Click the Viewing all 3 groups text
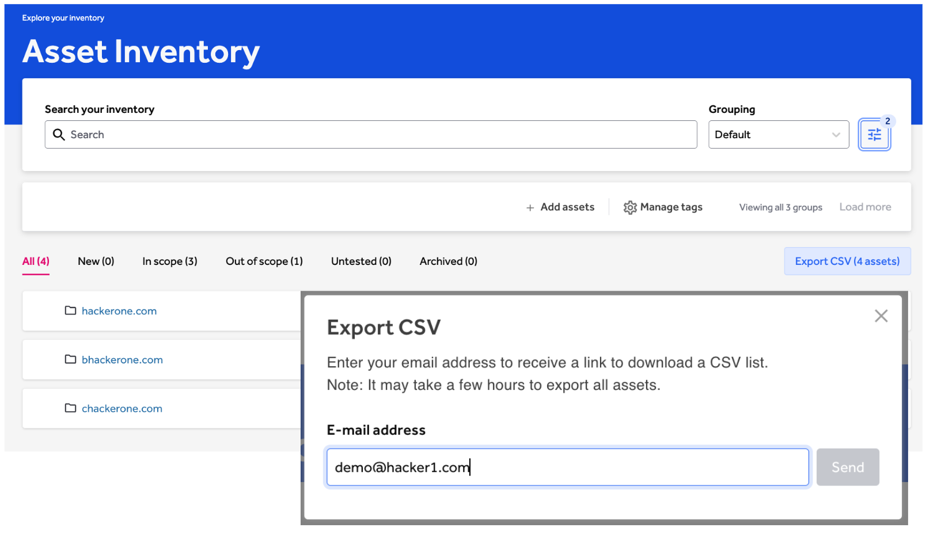The width and height of the screenshot is (926, 539). pyautogui.click(x=780, y=207)
